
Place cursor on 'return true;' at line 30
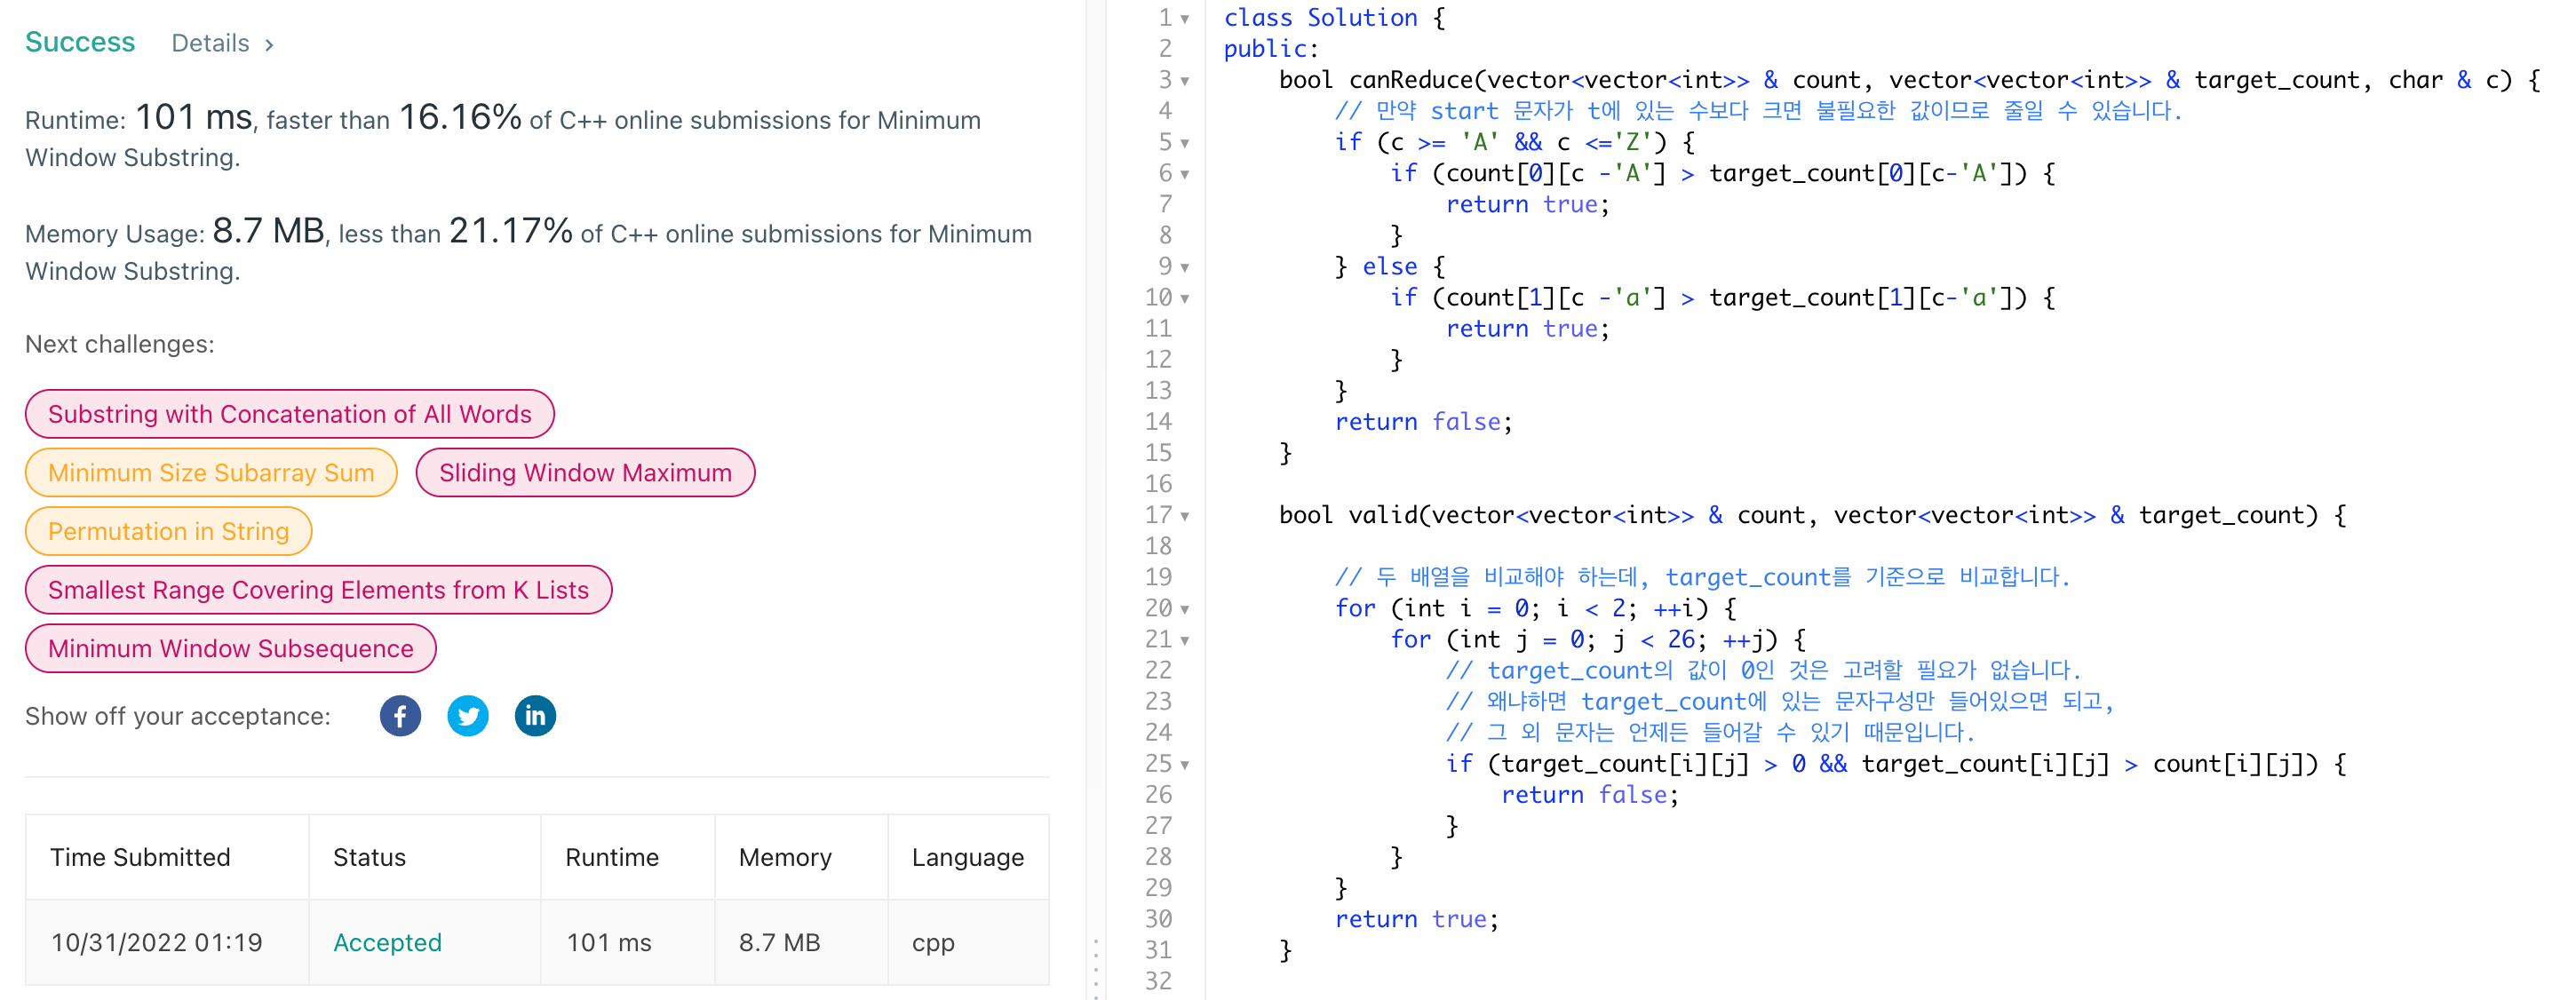(x=1417, y=919)
